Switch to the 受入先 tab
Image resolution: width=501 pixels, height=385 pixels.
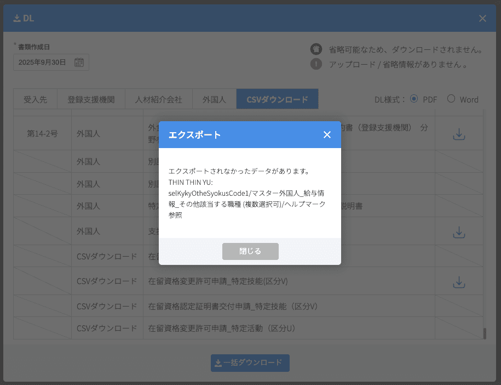pyautogui.click(x=35, y=99)
